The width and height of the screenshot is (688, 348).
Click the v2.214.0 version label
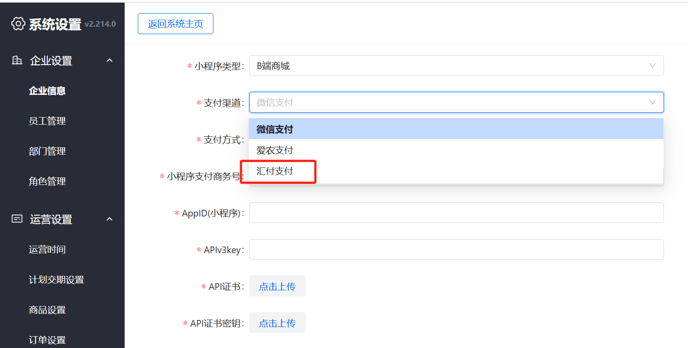[100, 24]
